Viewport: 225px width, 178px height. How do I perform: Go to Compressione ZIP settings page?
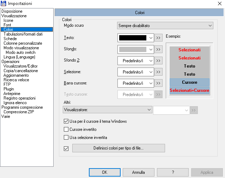pyautogui.click(x=19, y=112)
